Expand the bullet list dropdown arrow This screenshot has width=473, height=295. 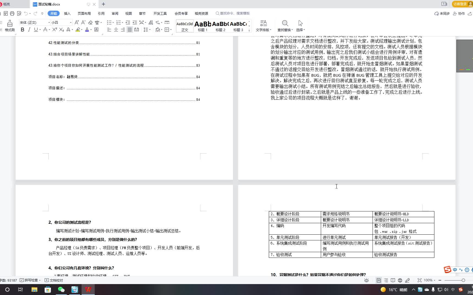click(x=113, y=23)
